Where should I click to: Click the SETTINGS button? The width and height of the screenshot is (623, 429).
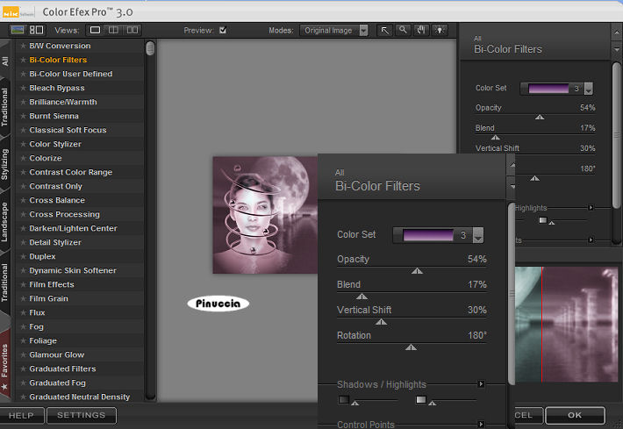81,415
